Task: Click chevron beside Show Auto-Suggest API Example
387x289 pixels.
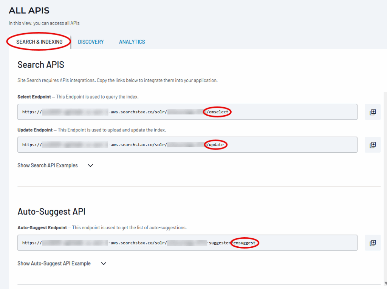Action: (104, 264)
